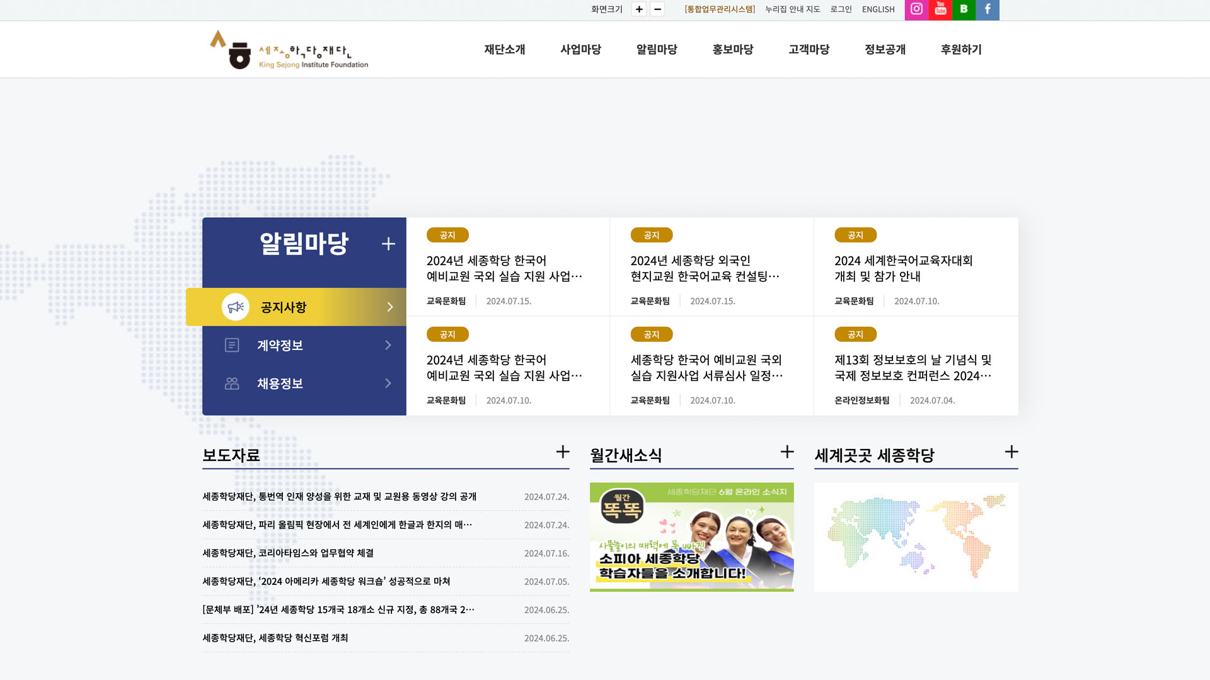Click the 로그인 link
Screen dimensions: 1210x680
point(841,9)
